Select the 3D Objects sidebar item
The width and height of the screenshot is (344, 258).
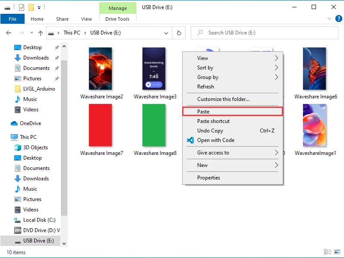(35, 148)
